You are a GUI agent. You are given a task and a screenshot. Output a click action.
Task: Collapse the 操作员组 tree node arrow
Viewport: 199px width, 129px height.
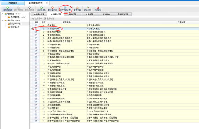2,20
